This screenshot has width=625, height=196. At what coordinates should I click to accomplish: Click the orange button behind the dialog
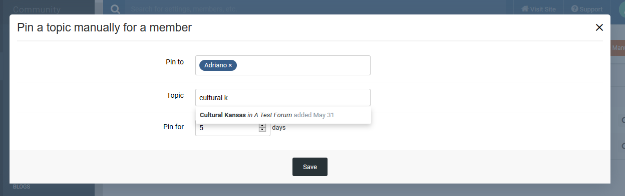[617, 48]
